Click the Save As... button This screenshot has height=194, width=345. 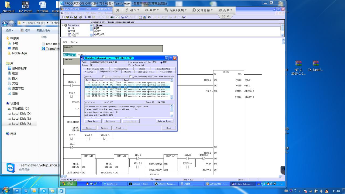(x=93, y=121)
